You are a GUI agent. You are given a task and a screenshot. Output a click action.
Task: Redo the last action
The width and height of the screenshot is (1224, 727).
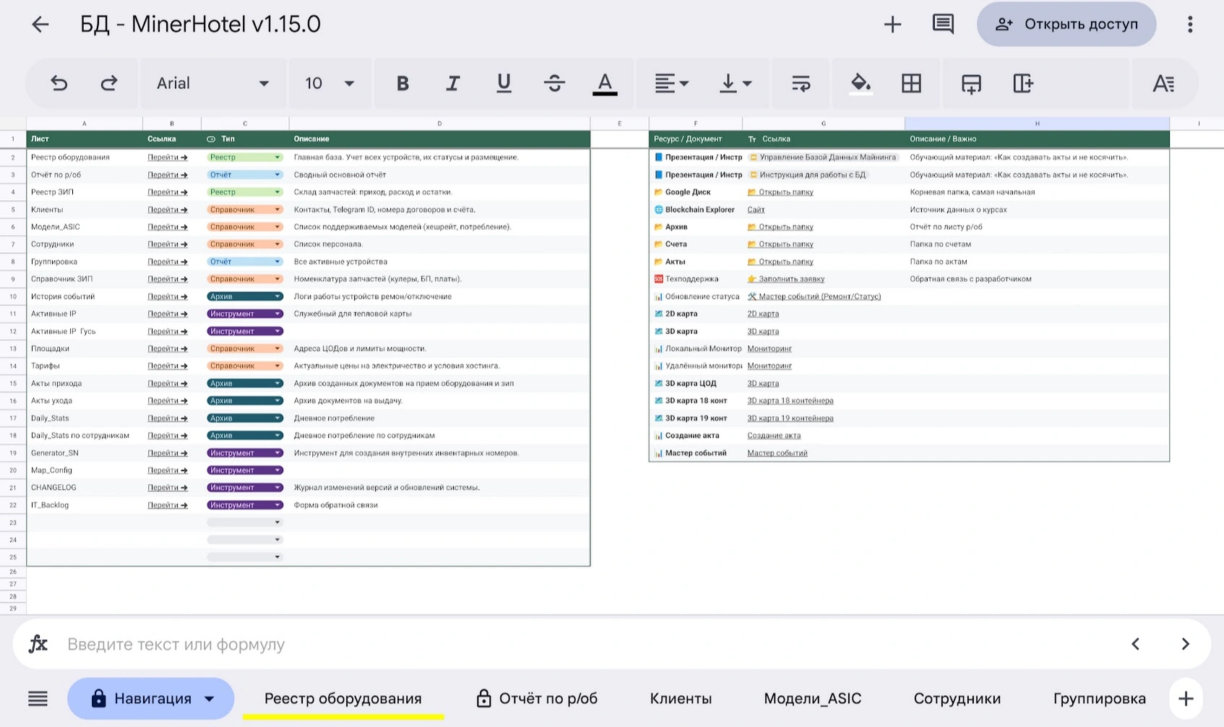tap(109, 84)
